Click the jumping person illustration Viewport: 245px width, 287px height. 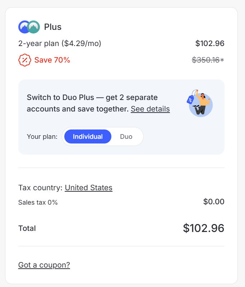click(203, 104)
